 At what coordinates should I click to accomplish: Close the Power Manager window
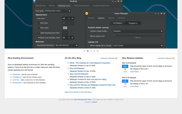tap(164, 13)
